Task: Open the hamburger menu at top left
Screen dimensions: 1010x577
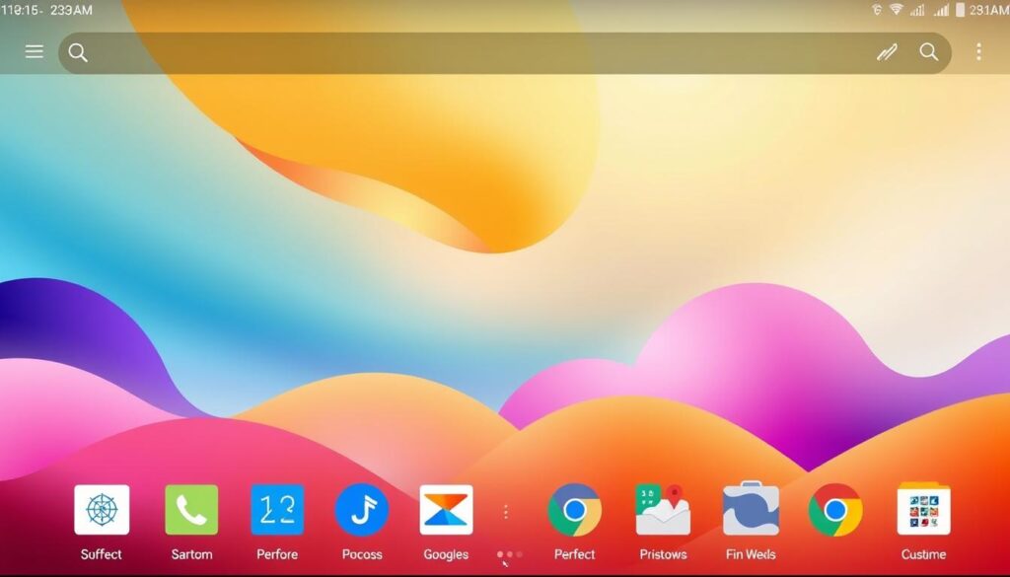Action: (35, 52)
